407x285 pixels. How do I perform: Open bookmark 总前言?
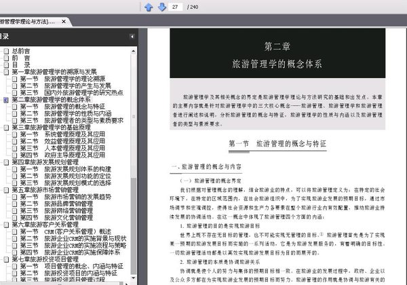tap(21, 51)
